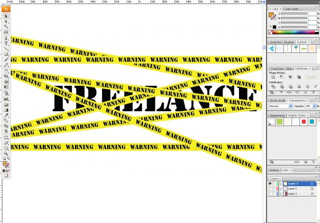Toggle the lock box for Layer 1

[x=274, y=194]
